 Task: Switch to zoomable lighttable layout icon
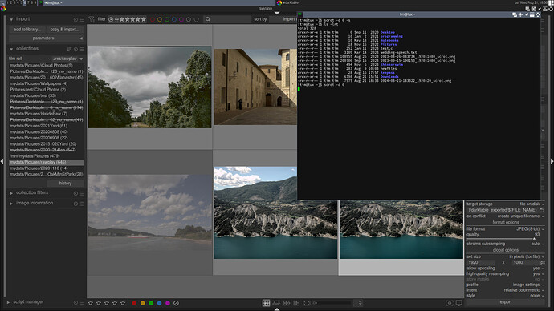click(x=276, y=303)
